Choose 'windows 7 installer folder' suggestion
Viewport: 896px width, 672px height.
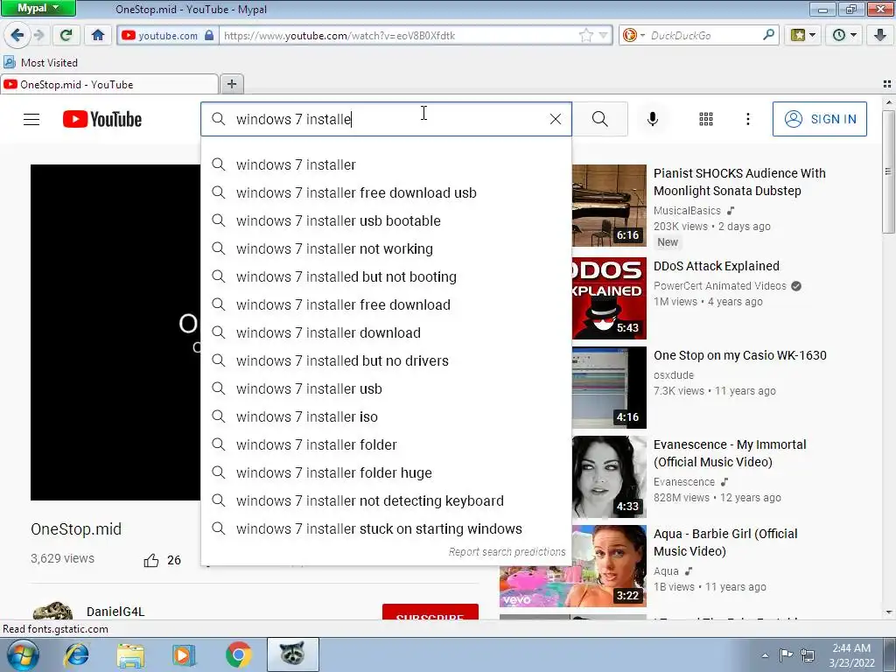pos(386,444)
